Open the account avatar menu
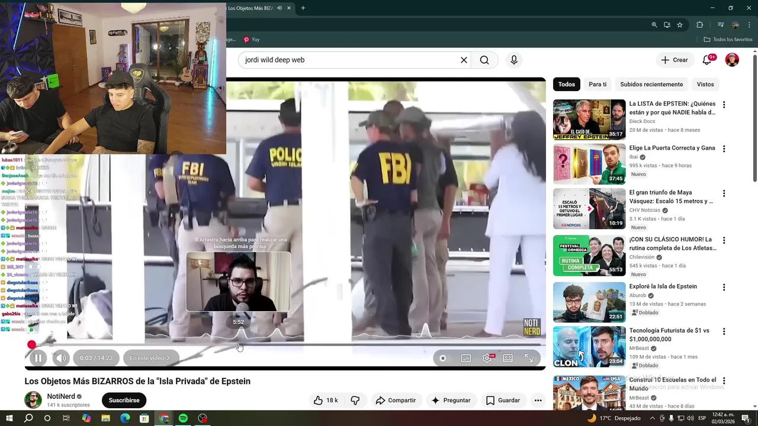Image resolution: width=758 pixels, height=426 pixels. 732,60
